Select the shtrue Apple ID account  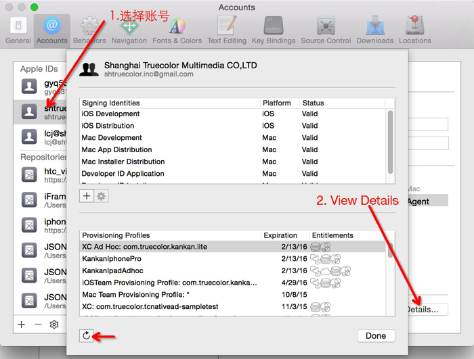tap(40, 112)
